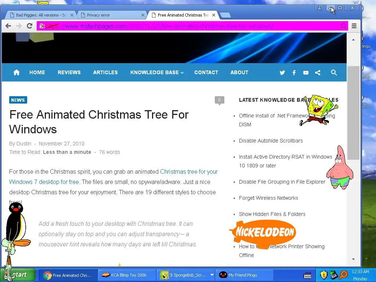Select KCA Blimp Toy 2006 taskbar button
This screenshot has height=282, width=376.
pyautogui.click(x=127, y=275)
